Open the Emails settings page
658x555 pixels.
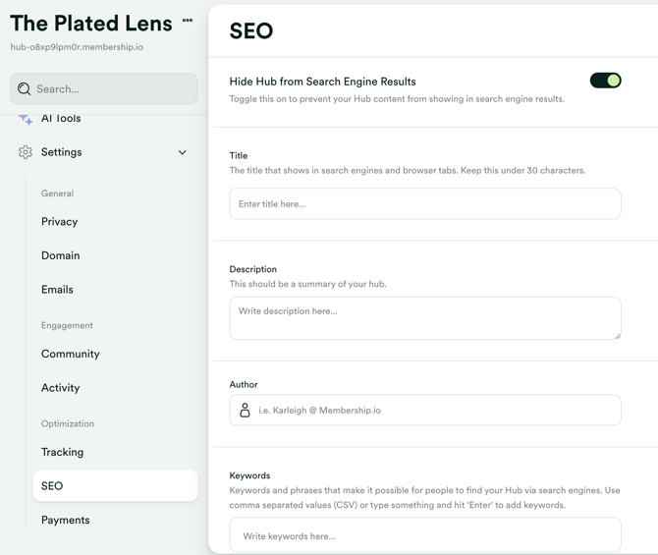pos(57,289)
